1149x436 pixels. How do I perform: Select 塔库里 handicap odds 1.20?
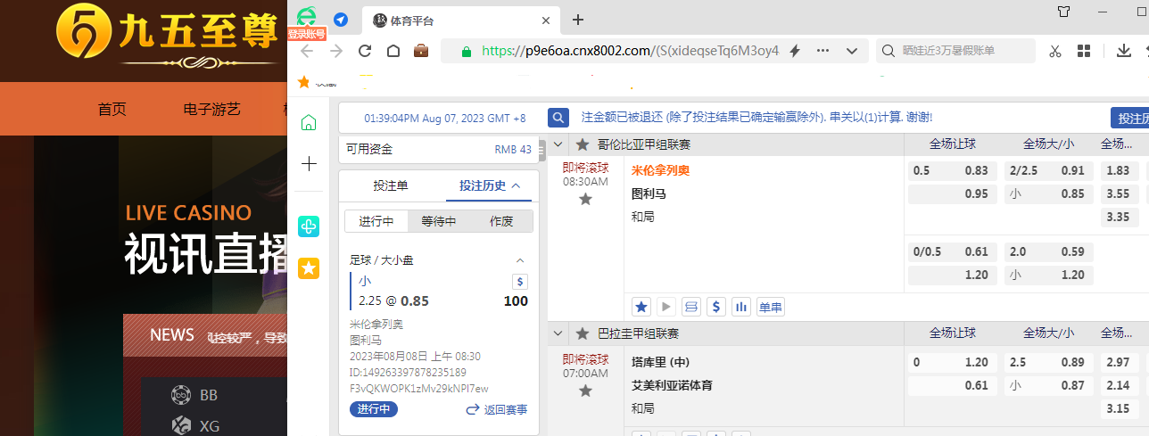pos(952,362)
